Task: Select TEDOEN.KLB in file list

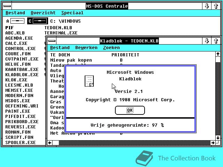Action: coord(58,28)
